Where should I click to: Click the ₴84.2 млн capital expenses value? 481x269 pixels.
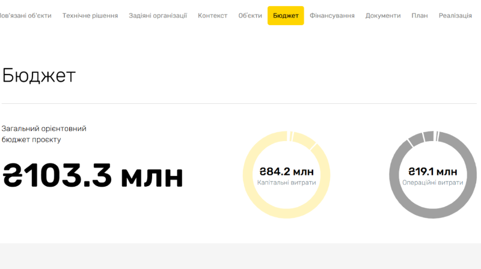click(286, 172)
